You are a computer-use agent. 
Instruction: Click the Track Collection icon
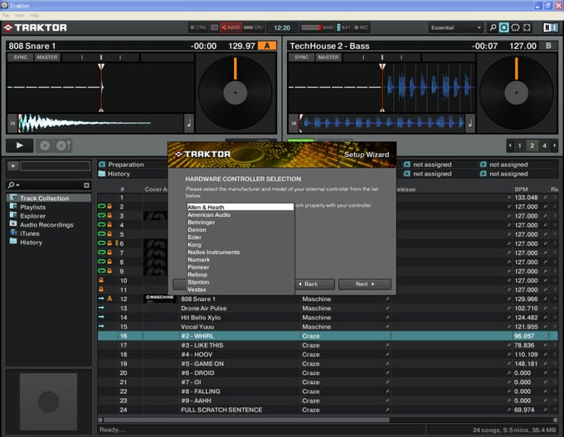[x=13, y=198]
